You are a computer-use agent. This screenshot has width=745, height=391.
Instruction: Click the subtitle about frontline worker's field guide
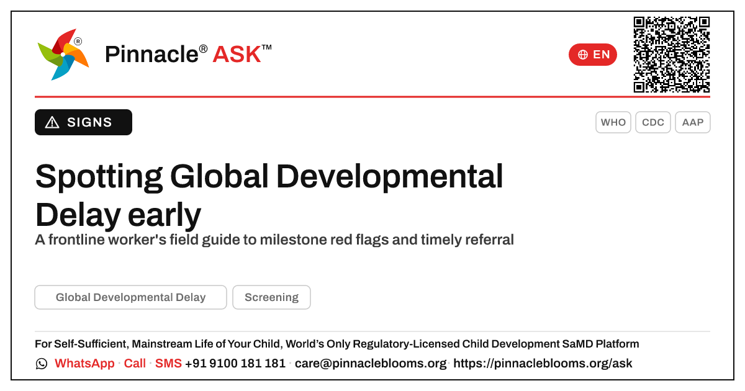(x=274, y=240)
